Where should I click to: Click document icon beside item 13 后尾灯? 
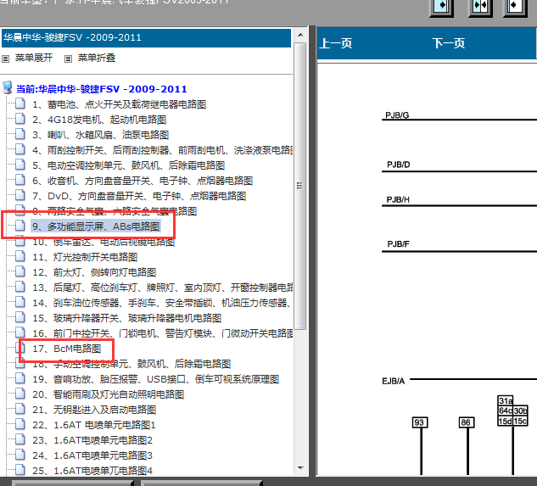tap(20, 287)
